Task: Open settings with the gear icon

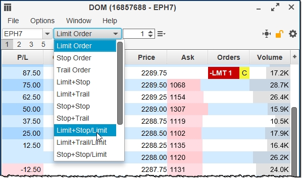Action: [x=293, y=34]
